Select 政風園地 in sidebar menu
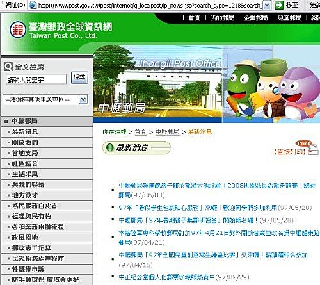The image size is (320, 285). (x=47, y=238)
